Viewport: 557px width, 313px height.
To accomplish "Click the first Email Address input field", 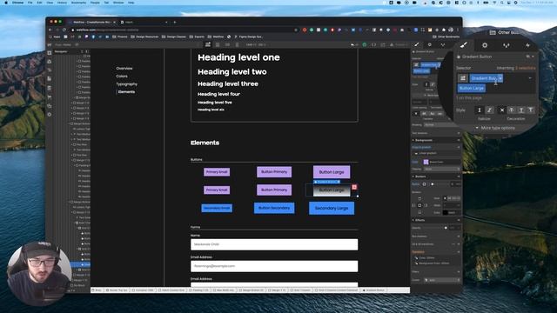I will [x=274, y=266].
